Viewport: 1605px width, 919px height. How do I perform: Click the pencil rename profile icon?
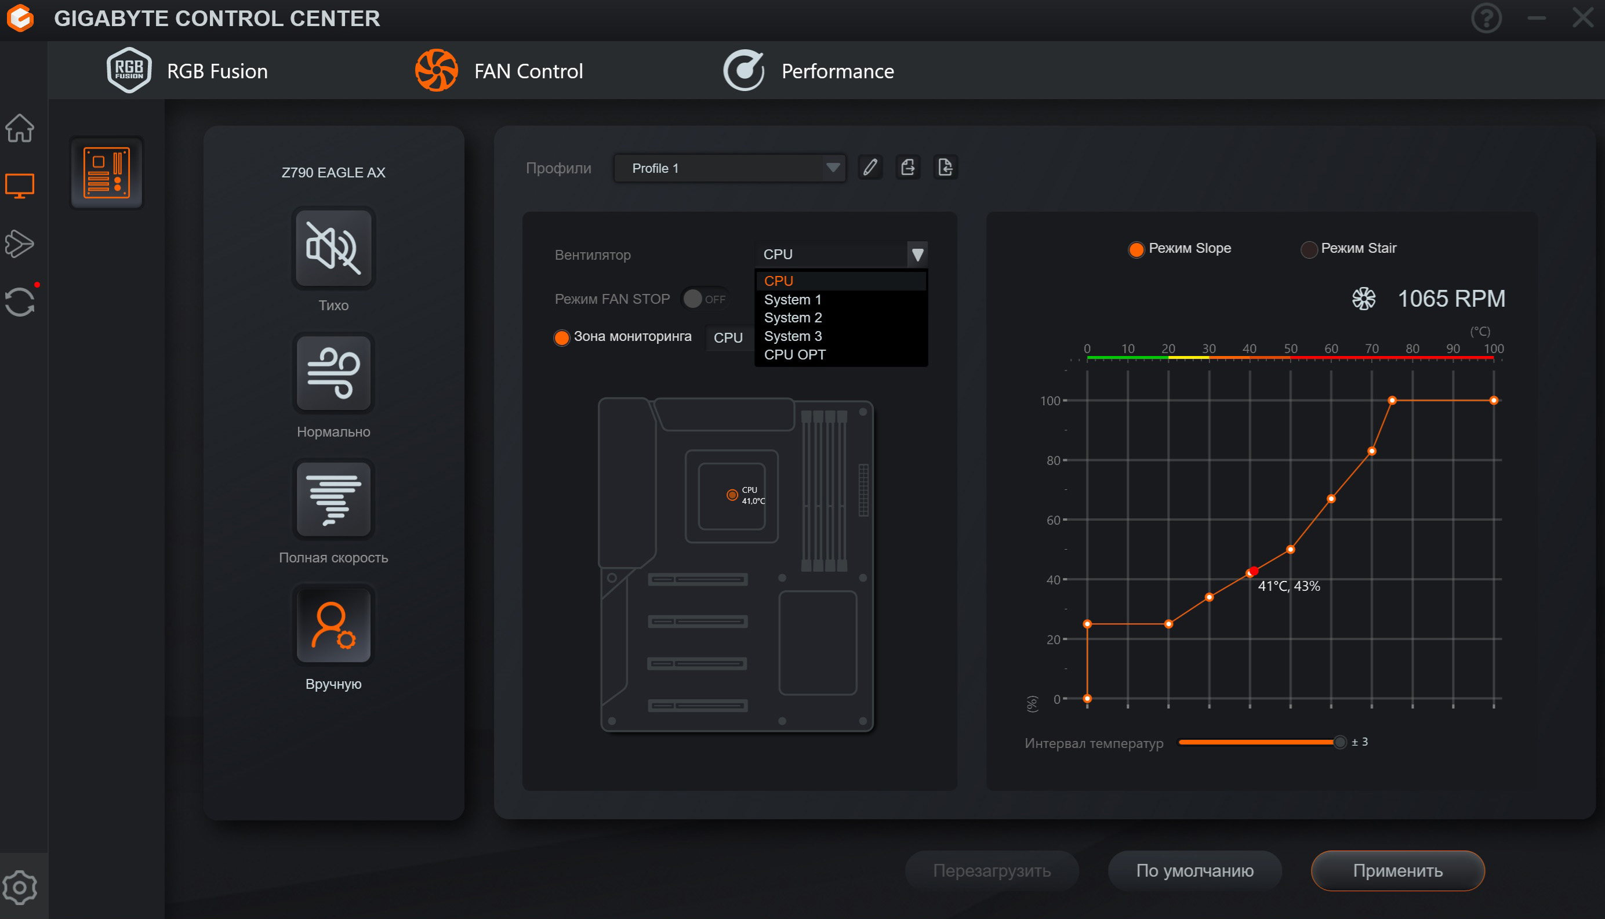tap(870, 167)
